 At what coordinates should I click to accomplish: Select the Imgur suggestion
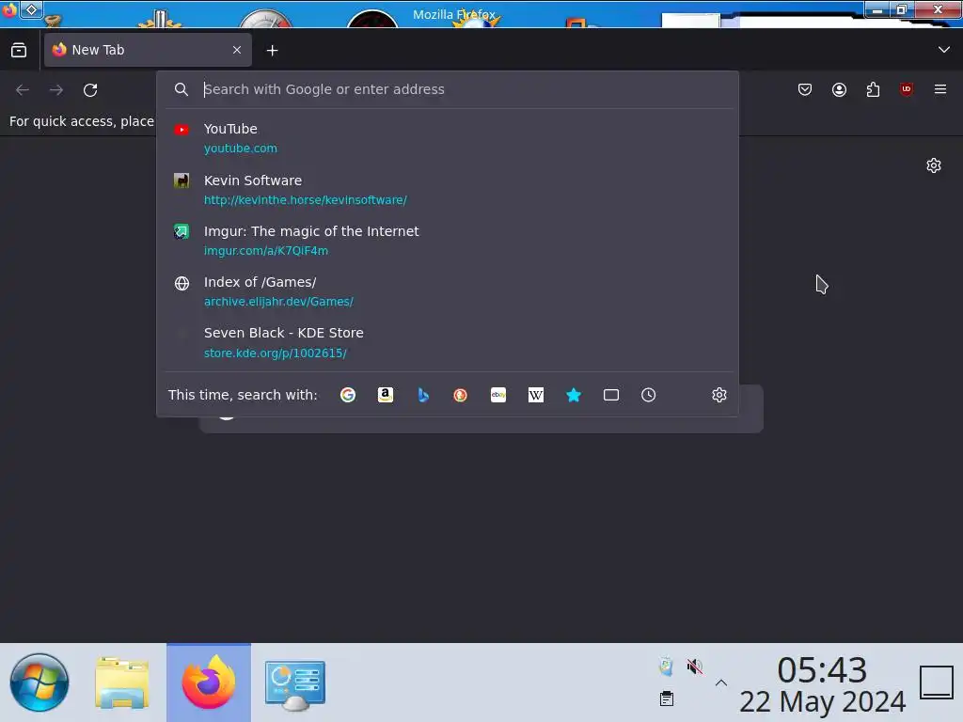tap(448, 241)
